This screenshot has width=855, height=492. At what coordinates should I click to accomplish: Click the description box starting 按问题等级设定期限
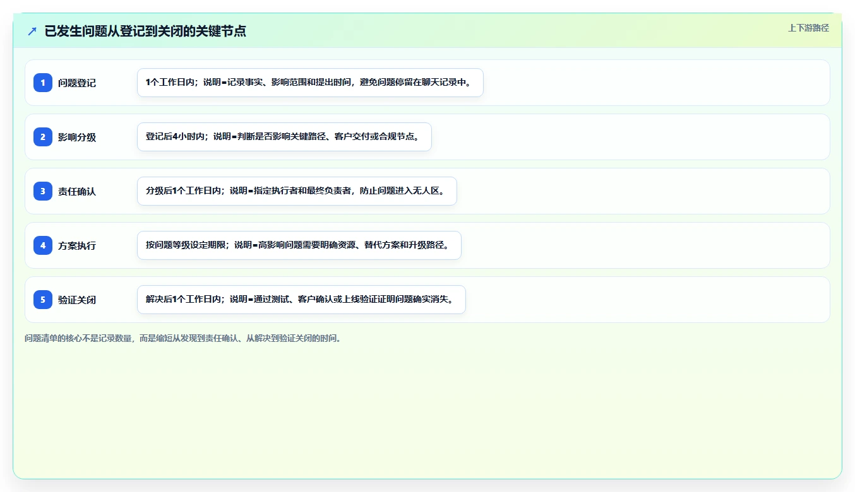(299, 245)
